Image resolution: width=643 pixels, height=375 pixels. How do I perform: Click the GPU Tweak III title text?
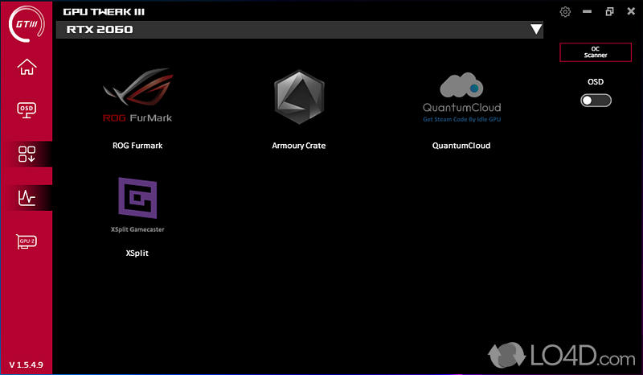[104, 12]
